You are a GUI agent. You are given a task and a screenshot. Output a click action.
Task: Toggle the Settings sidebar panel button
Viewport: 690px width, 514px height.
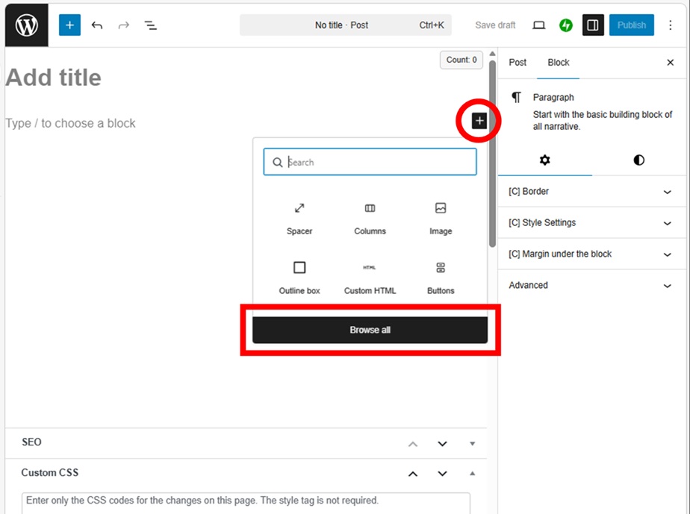pos(593,25)
